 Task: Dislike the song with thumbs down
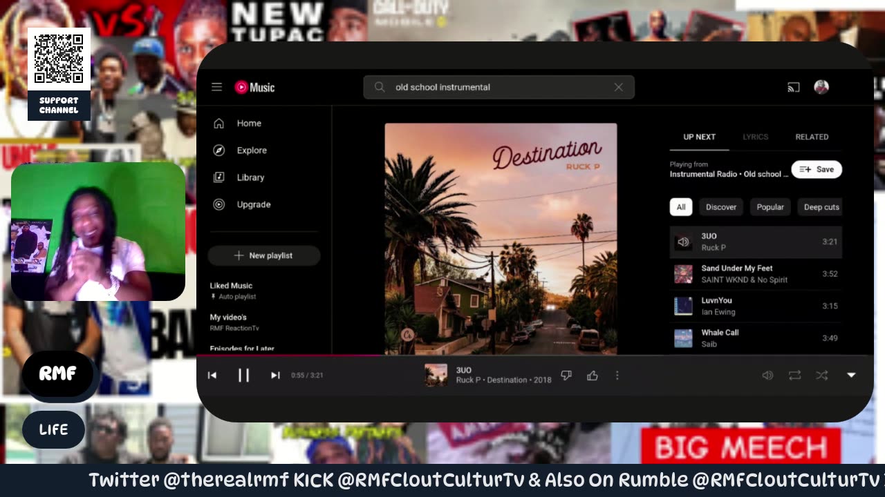click(x=566, y=375)
